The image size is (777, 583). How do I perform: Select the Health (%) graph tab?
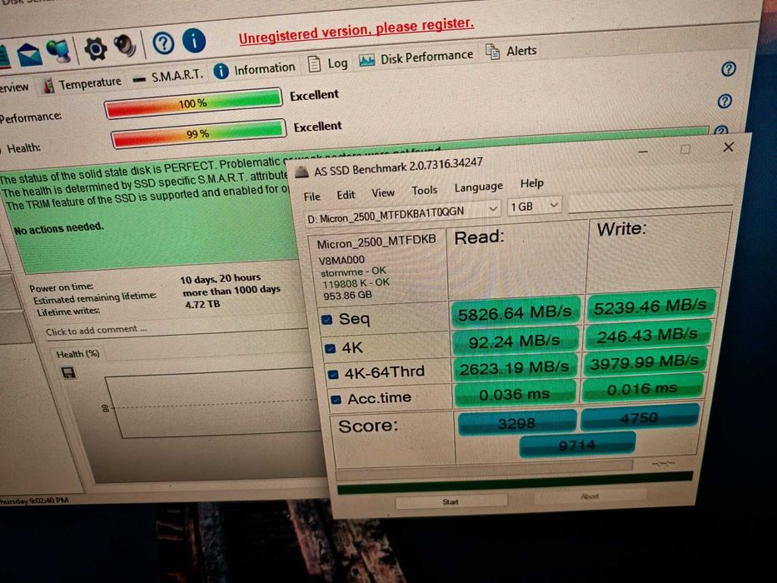pos(77,354)
